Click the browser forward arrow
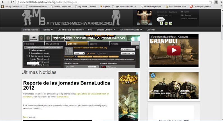 pos(8,2)
